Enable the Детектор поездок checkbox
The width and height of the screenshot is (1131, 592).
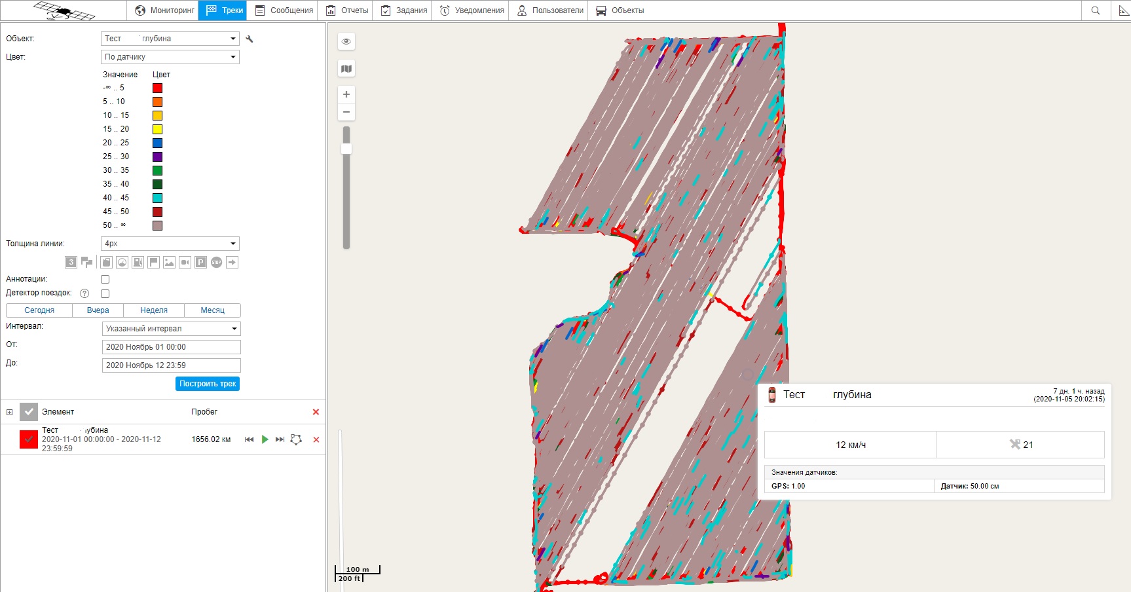tap(105, 293)
